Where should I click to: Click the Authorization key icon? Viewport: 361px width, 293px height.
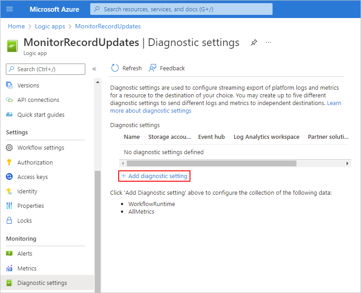9,162
